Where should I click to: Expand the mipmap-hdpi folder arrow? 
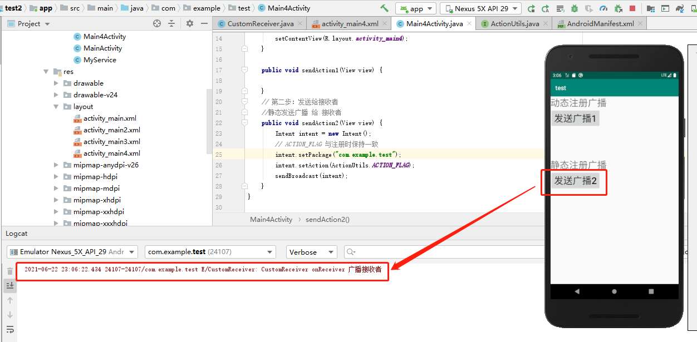(56, 177)
